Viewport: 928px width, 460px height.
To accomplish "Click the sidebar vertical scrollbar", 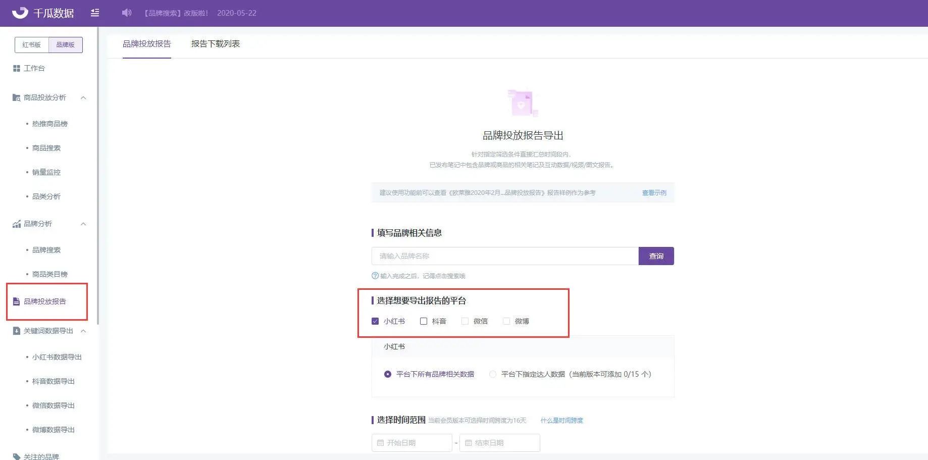I will point(97,177).
